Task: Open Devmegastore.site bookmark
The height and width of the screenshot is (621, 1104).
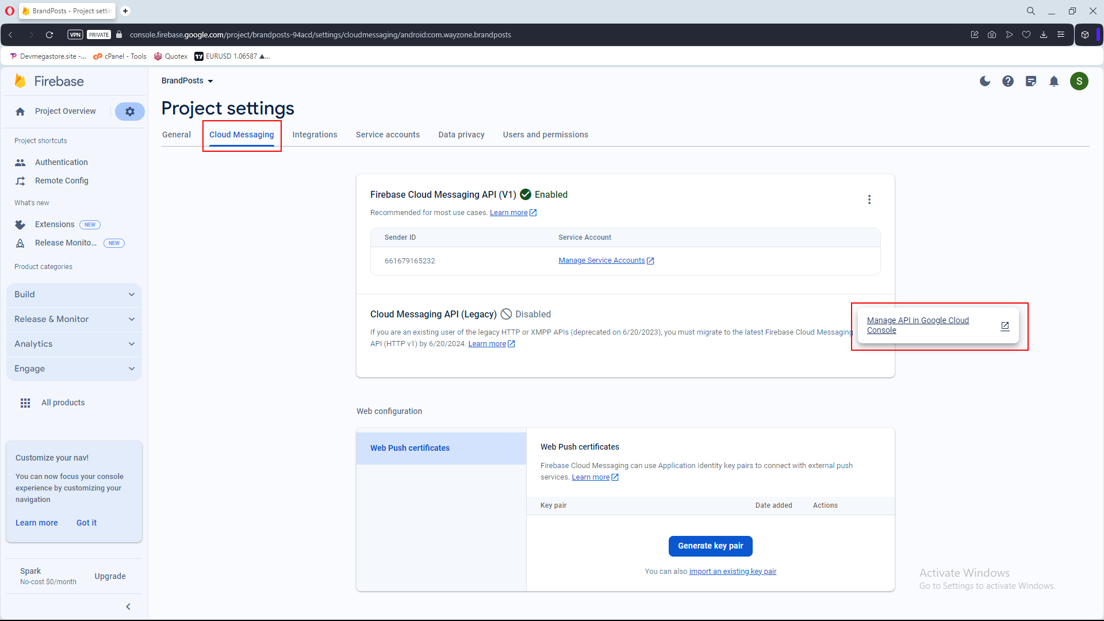Action: pyautogui.click(x=48, y=56)
